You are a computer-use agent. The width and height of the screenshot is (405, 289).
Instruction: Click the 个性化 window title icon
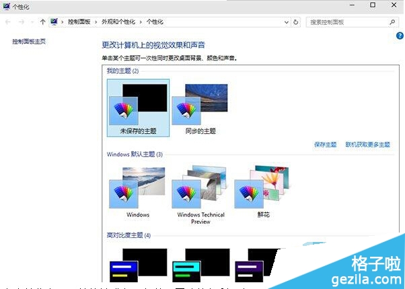(x=6, y=6)
